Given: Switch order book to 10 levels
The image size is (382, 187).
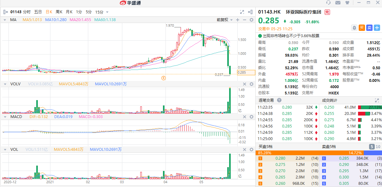Looking at the screenshot, I should pos(378,146).
